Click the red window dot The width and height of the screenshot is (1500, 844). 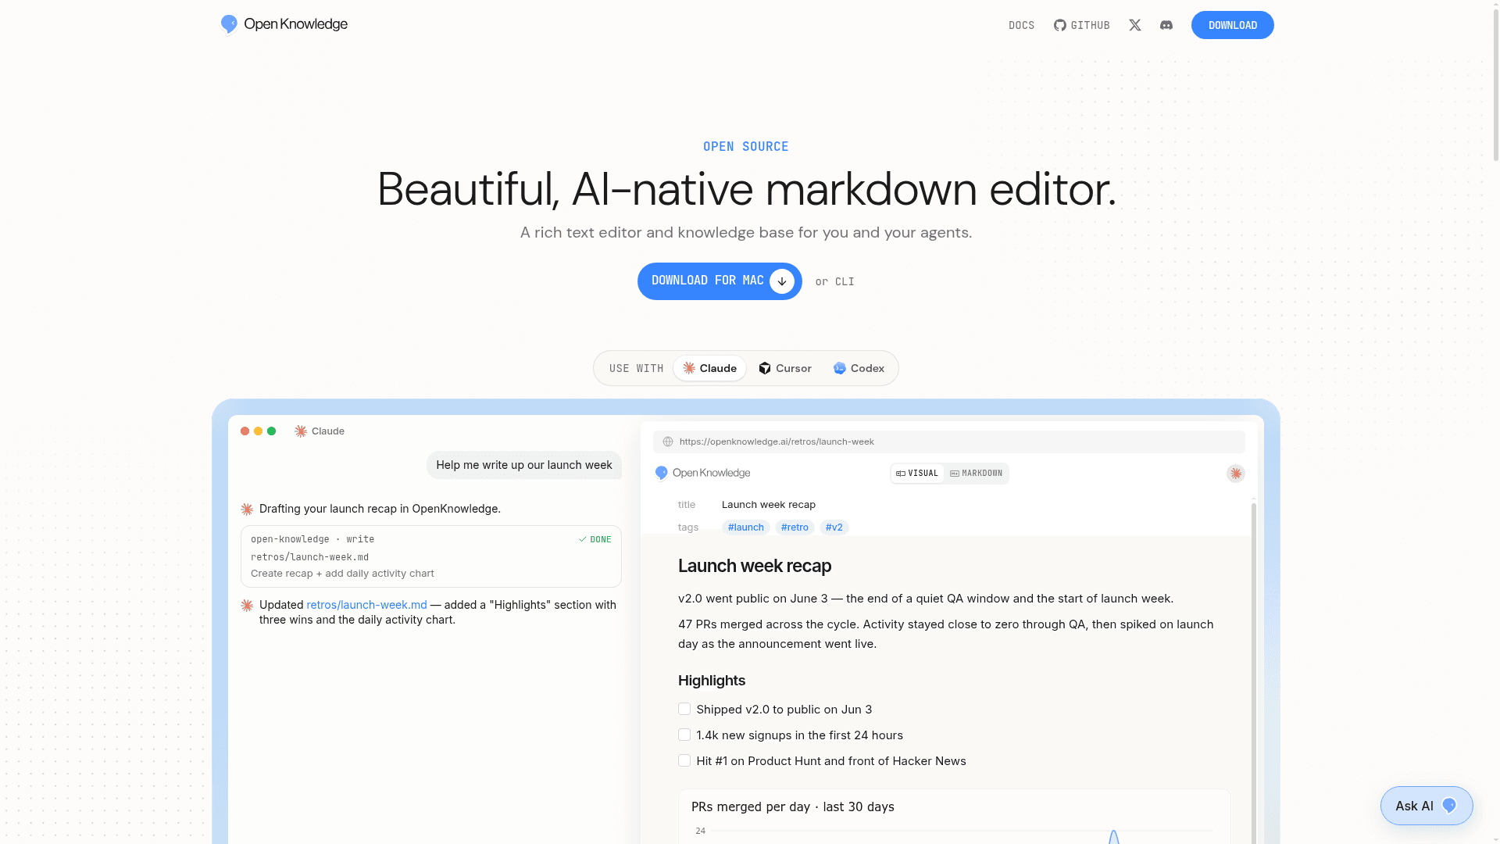coord(245,431)
